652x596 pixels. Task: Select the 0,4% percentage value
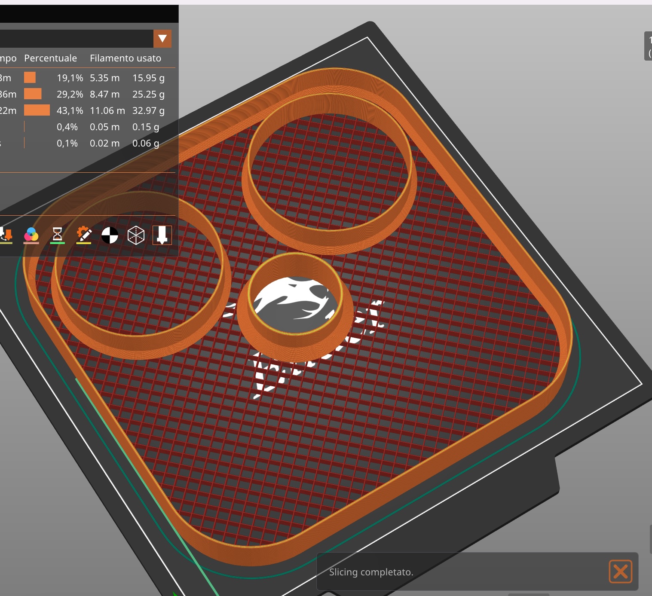point(67,127)
